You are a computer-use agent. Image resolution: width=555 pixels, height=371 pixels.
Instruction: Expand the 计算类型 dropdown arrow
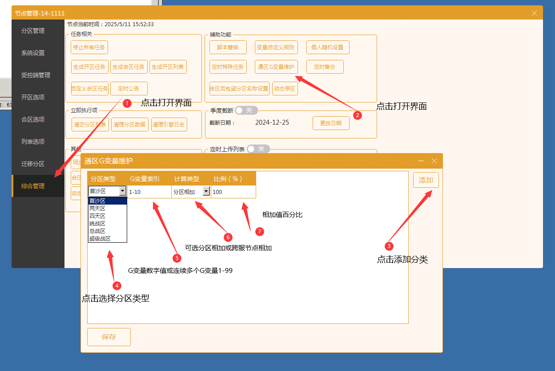pyautogui.click(x=206, y=191)
